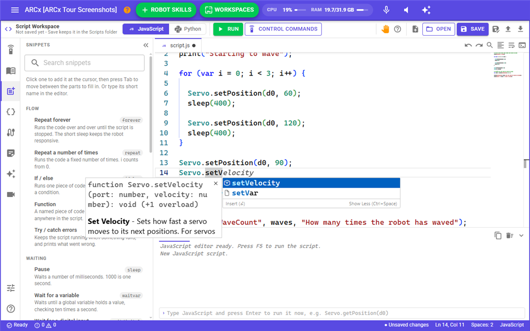Open script help question mark icon

(x=397, y=29)
